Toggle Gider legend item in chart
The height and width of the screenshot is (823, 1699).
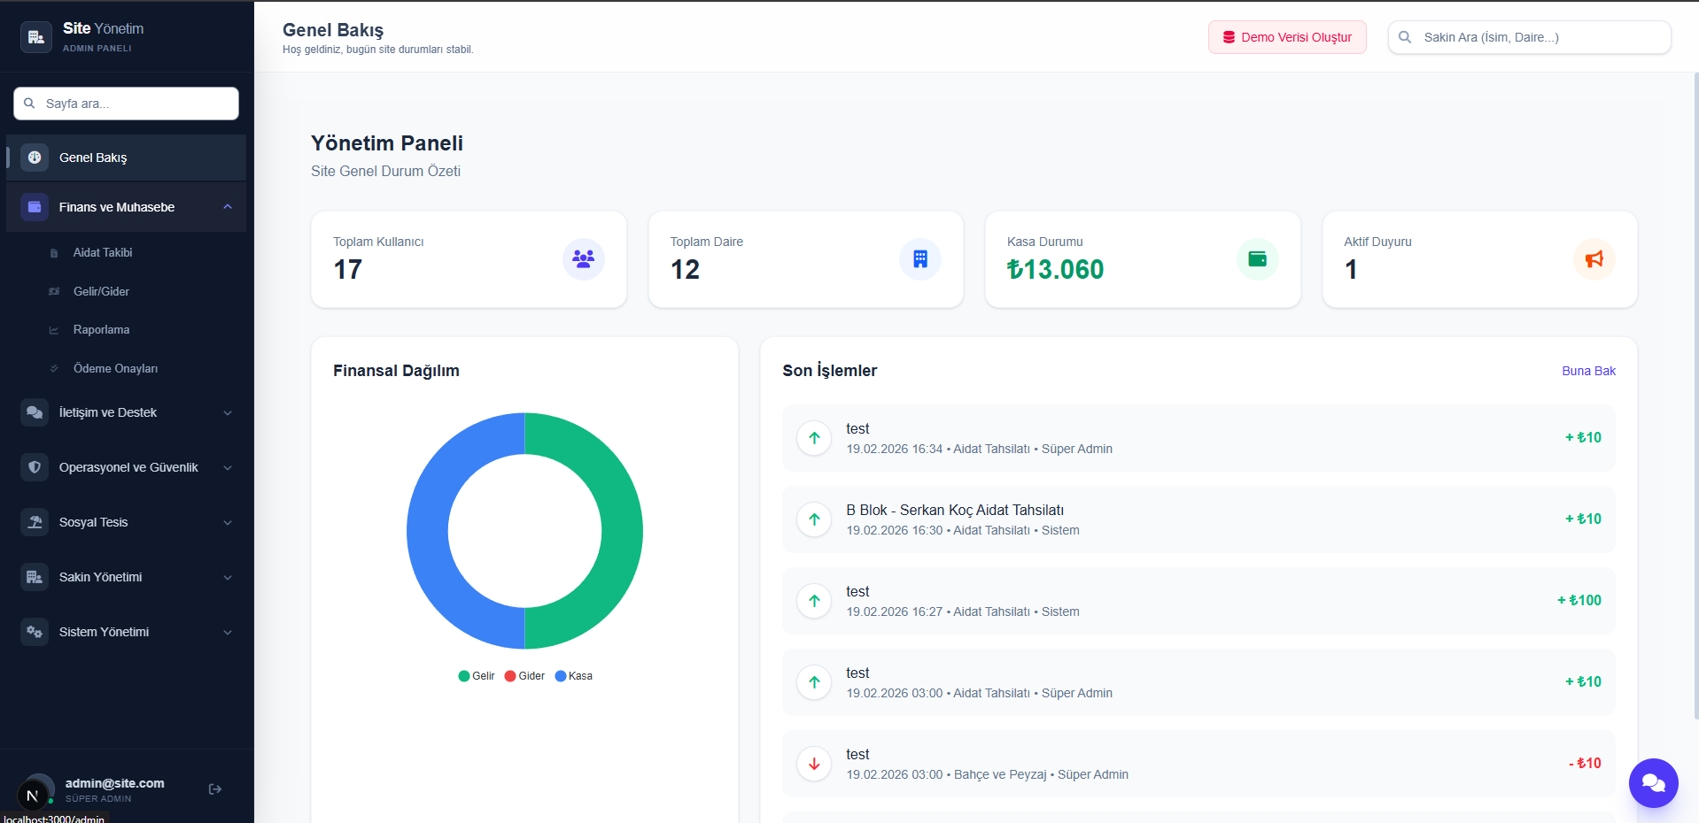pyautogui.click(x=524, y=676)
